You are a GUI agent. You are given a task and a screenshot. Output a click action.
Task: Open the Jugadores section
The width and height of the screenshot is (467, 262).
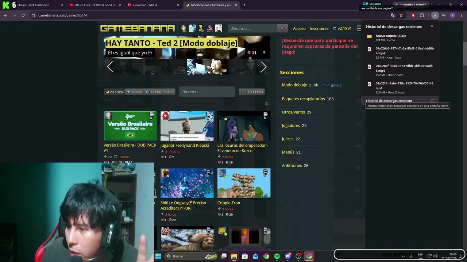click(291, 126)
